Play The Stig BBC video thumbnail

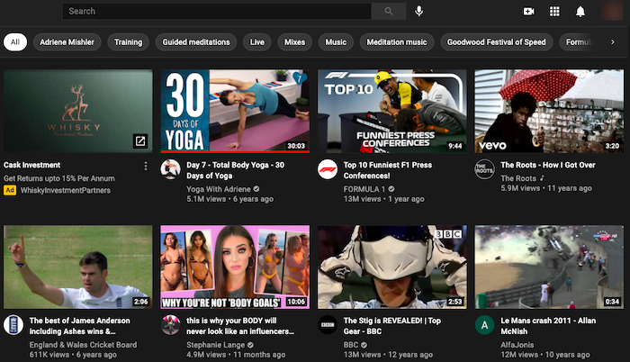(x=392, y=267)
